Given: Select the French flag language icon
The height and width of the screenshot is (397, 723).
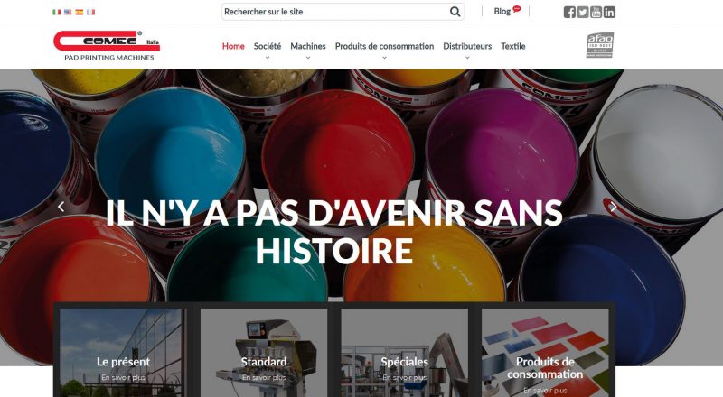Looking at the screenshot, I should 91,12.
